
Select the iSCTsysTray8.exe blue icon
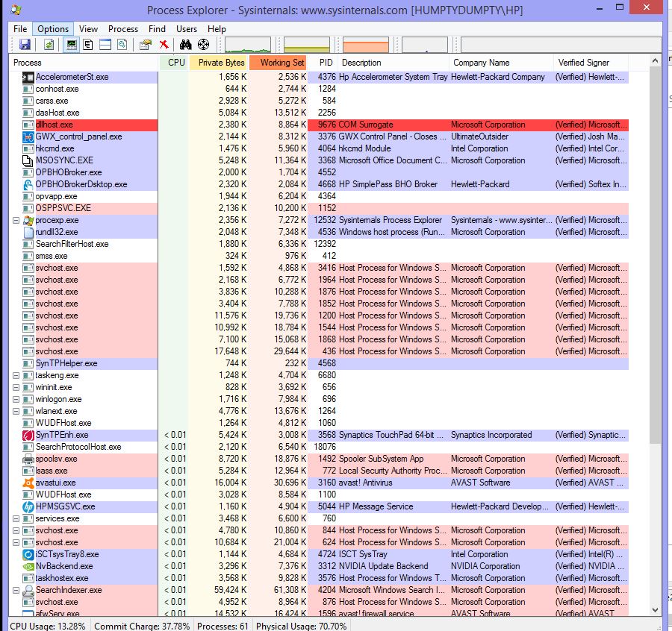coord(28,555)
